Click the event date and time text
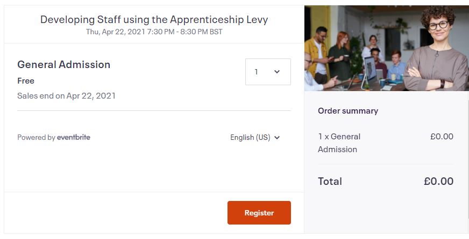 point(154,32)
